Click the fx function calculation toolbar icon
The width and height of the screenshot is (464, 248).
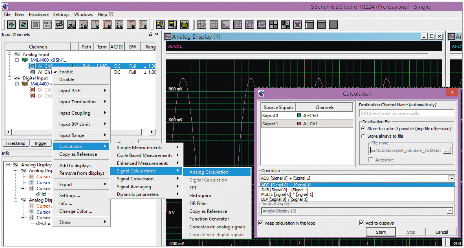click(143, 24)
